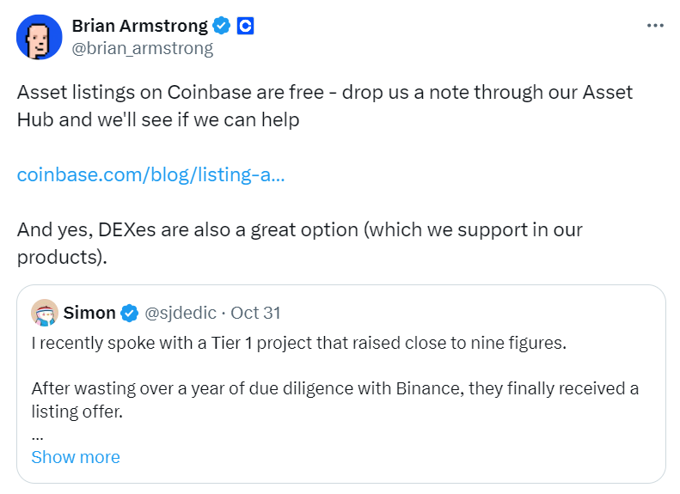The image size is (680, 494).
Task: Click the Brian Armstrong display name
Action: click(141, 26)
